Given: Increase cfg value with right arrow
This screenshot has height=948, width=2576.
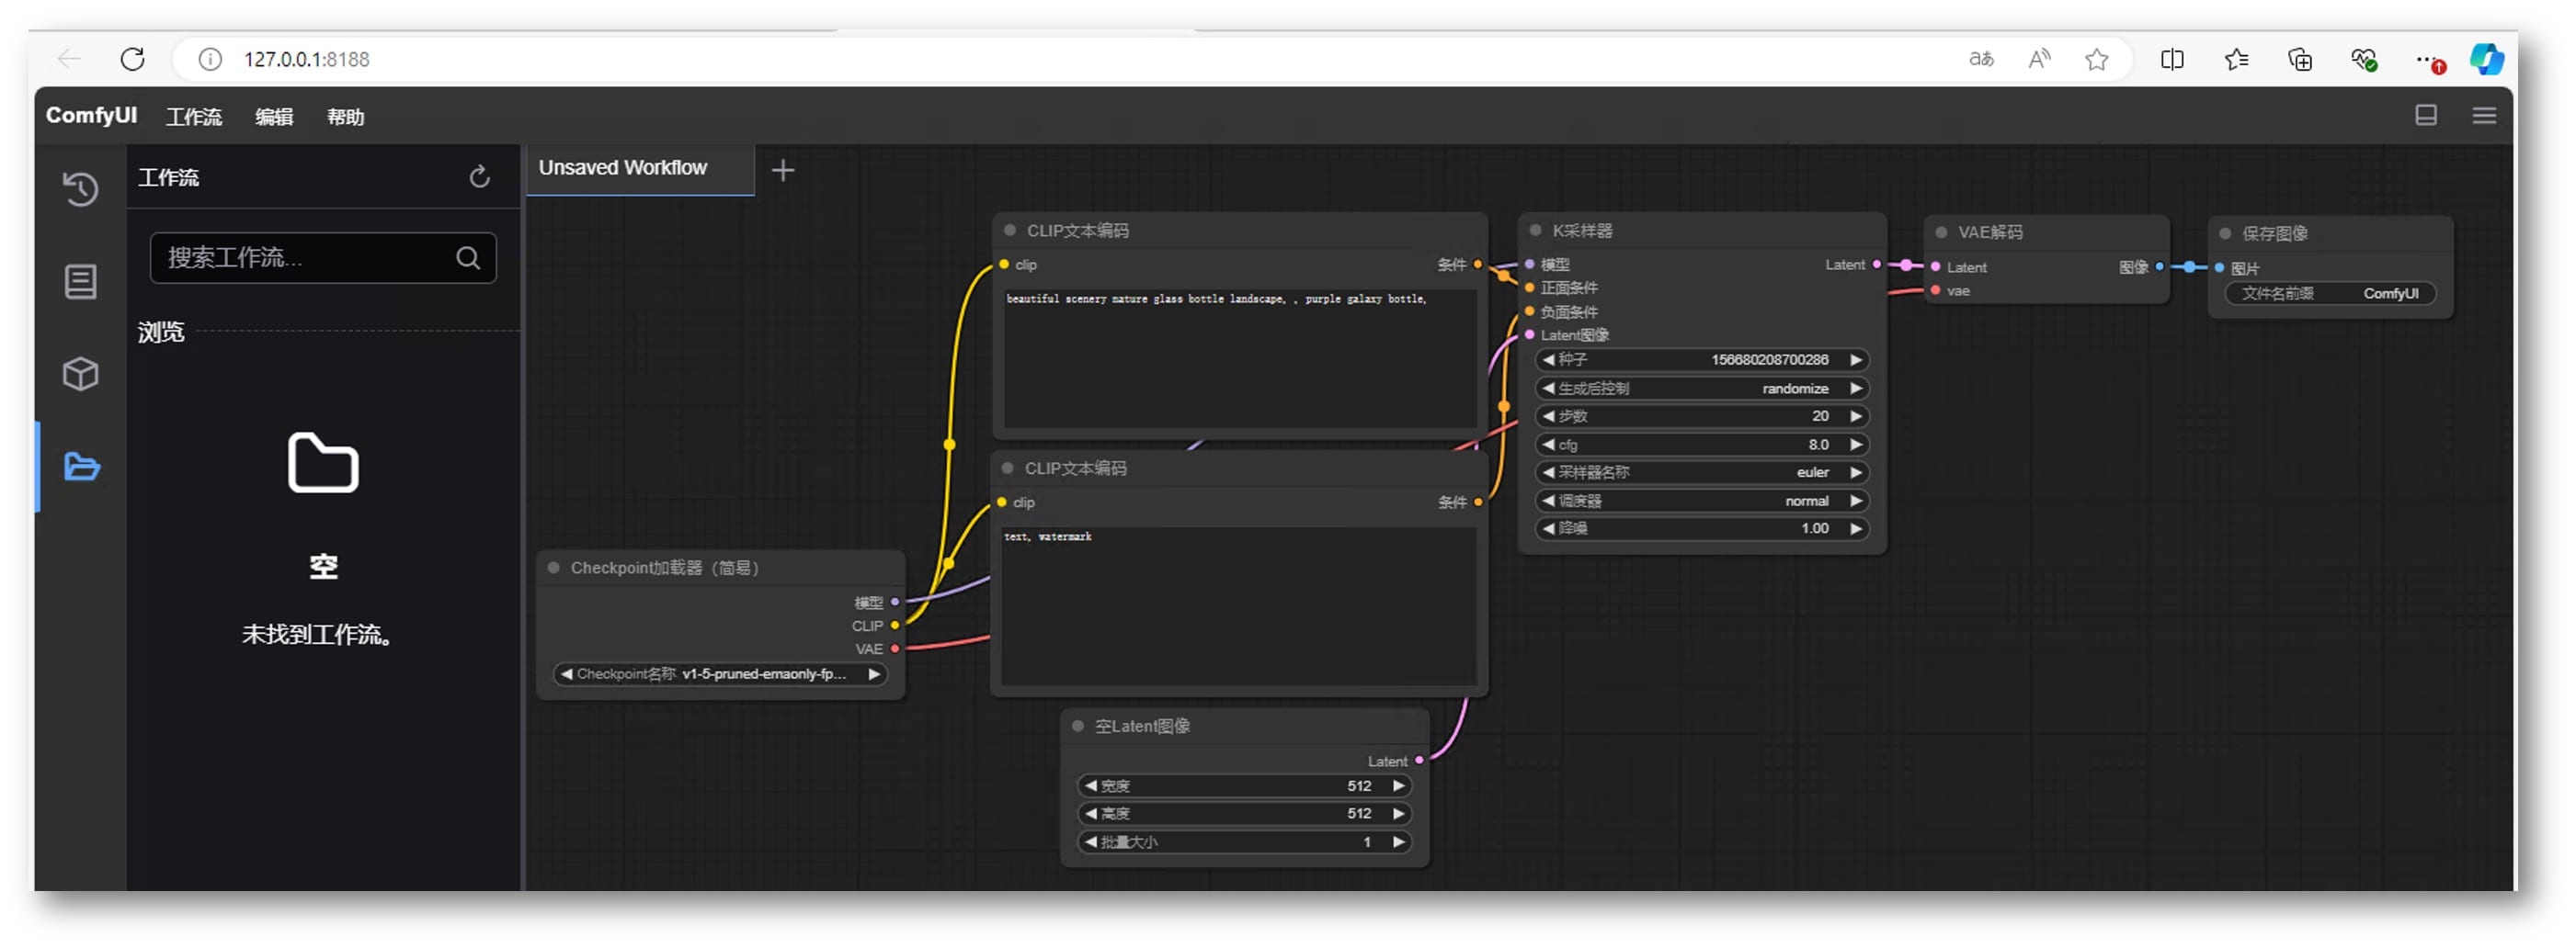Looking at the screenshot, I should tap(1856, 445).
